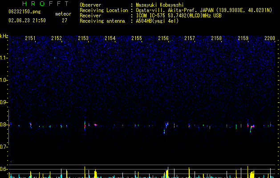This screenshot has width=280, height=178.
Task: Click the tall echo streak at 2153
Action: click(85, 125)
